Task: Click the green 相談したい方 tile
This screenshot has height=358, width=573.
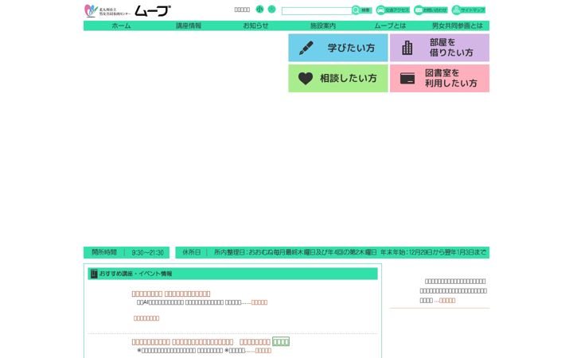Action: point(338,79)
